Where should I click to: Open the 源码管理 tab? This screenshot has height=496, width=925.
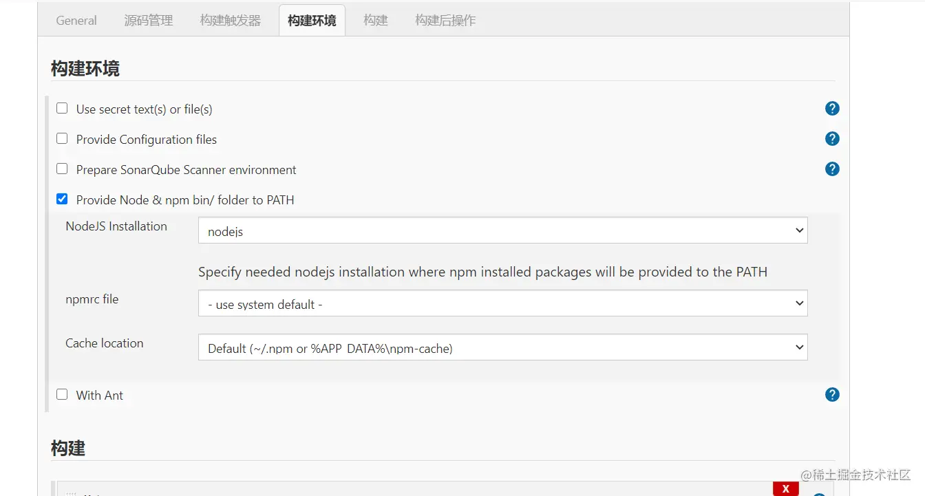[x=149, y=21]
